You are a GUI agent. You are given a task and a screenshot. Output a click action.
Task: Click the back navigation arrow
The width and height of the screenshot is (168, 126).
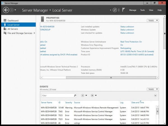6,10
